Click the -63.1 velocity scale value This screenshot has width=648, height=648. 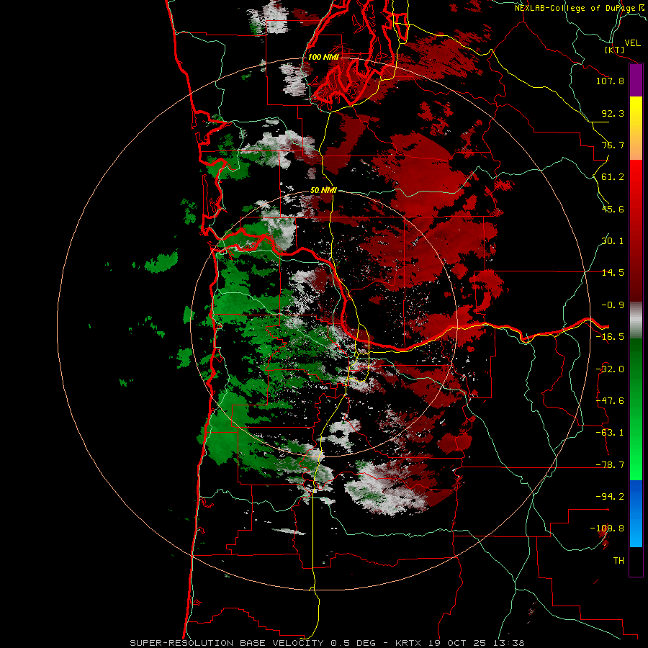tap(610, 433)
